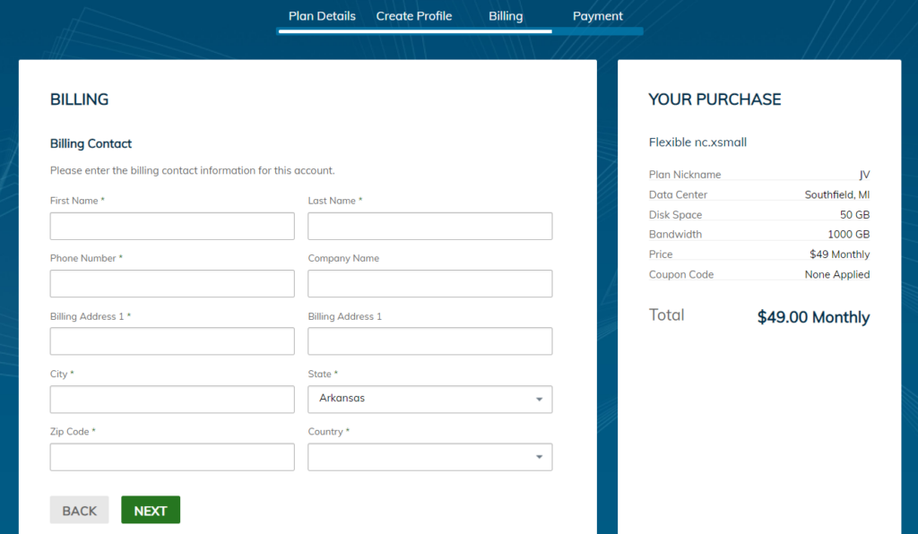Image resolution: width=918 pixels, height=534 pixels.
Task: Open the Create Profile step
Action: tap(413, 16)
